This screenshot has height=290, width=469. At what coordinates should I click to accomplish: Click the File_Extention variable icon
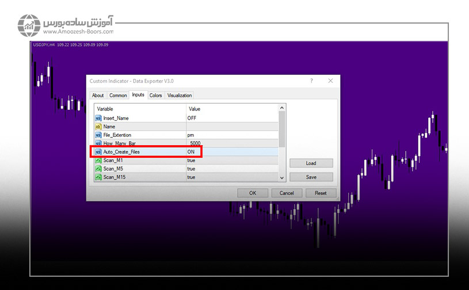tap(98, 135)
